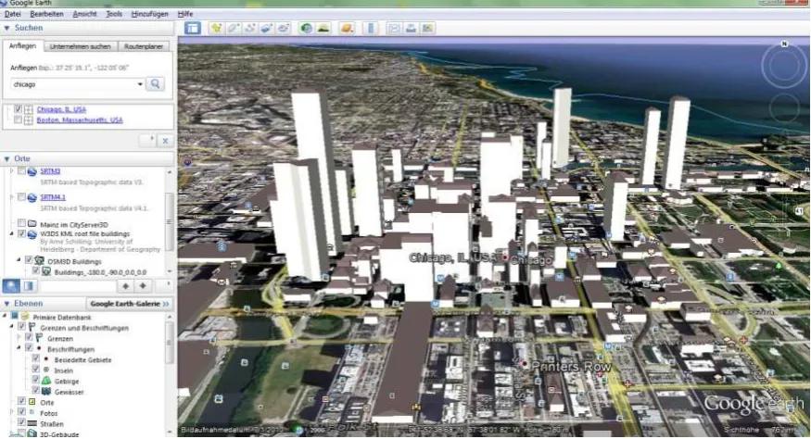Open the Hilfe menu
The height and width of the screenshot is (439, 811).
185,14
